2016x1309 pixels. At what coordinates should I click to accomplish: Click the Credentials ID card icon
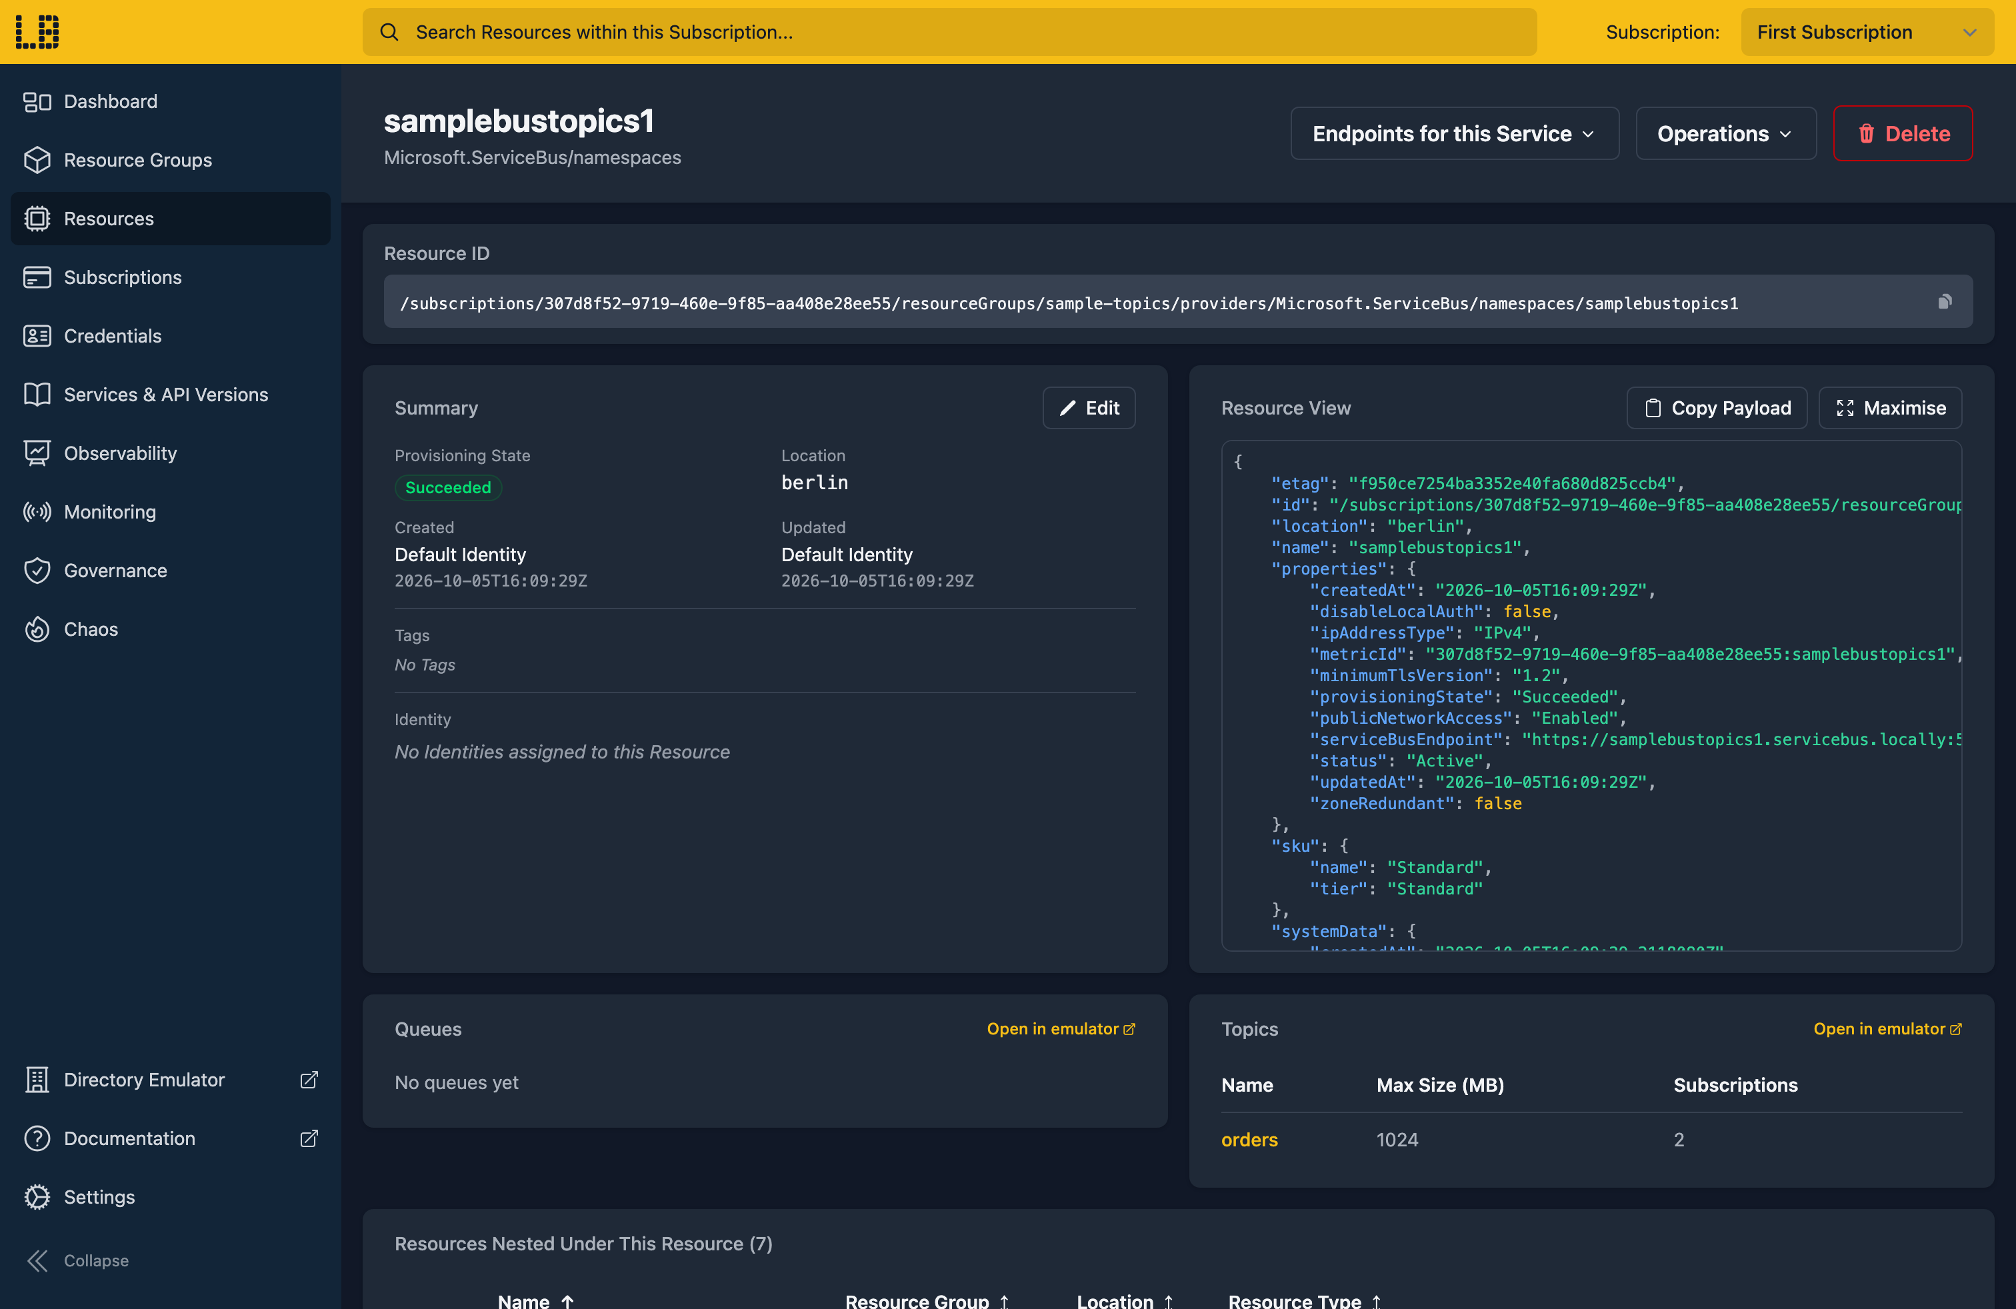tap(37, 336)
